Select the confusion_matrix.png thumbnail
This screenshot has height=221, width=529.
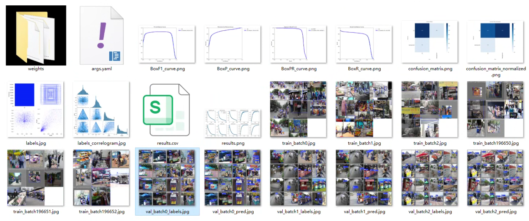pyautogui.click(x=430, y=42)
